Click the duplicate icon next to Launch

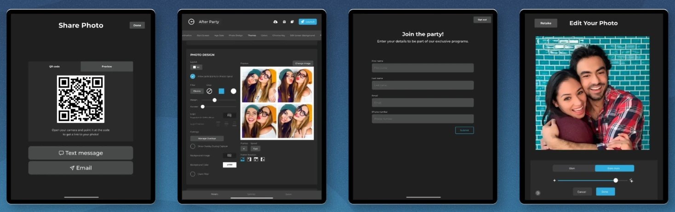[x=292, y=22]
